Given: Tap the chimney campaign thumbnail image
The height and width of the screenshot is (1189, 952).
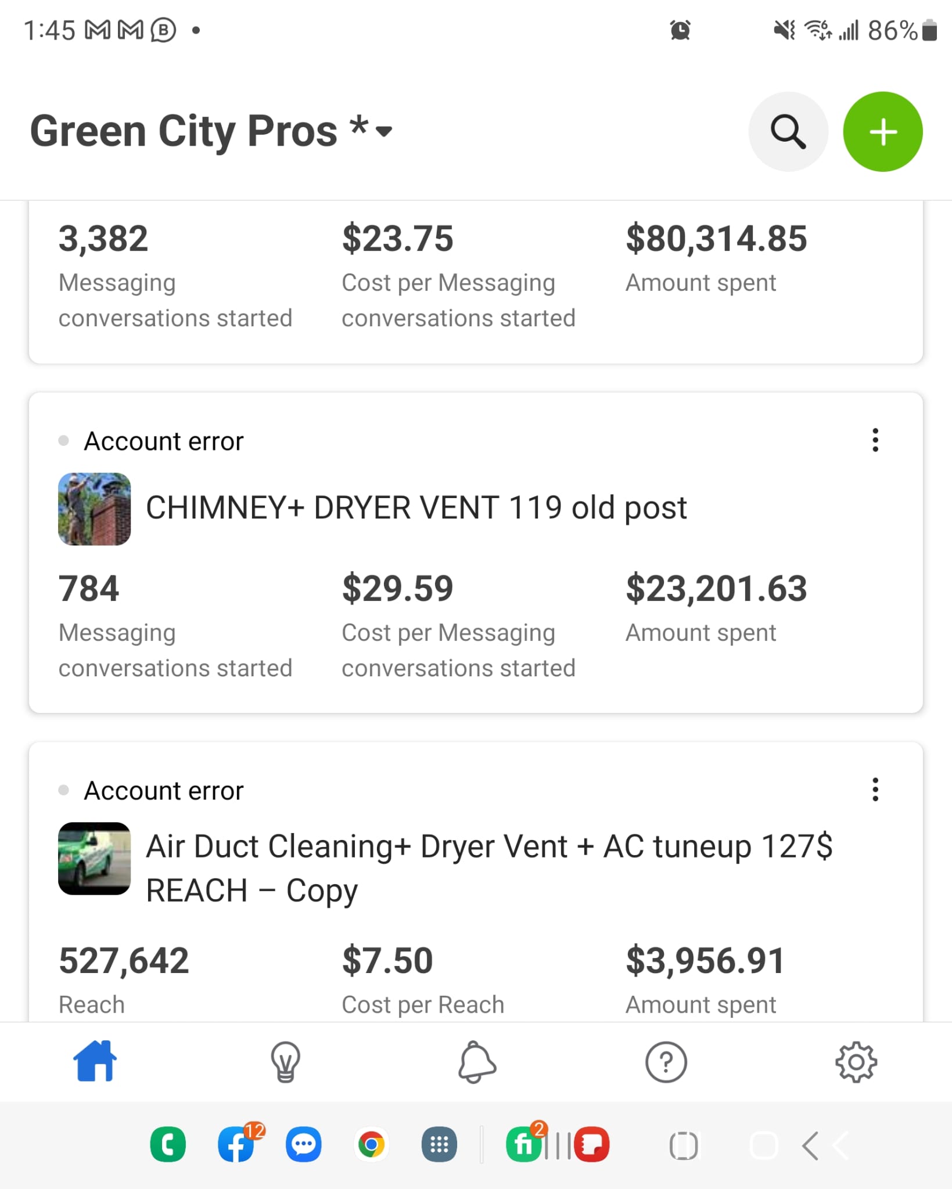Looking at the screenshot, I should 95,509.
